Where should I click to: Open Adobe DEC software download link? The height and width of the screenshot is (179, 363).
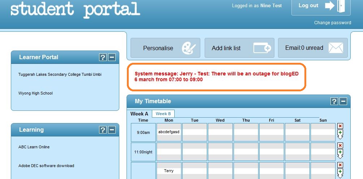coord(46,166)
